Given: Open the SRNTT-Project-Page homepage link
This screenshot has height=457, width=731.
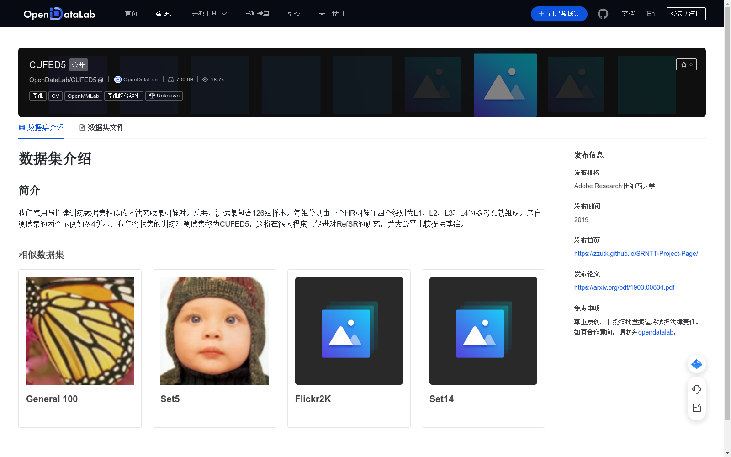Looking at the screenshot, I should pos(636,254).
